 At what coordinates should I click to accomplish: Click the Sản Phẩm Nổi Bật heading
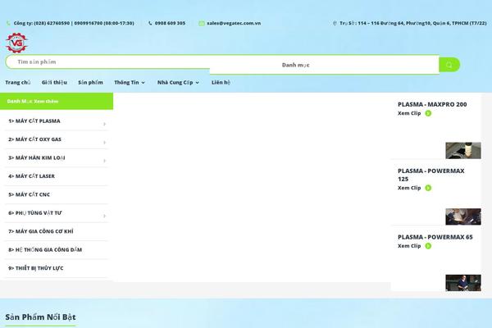(x=40, y=317)
